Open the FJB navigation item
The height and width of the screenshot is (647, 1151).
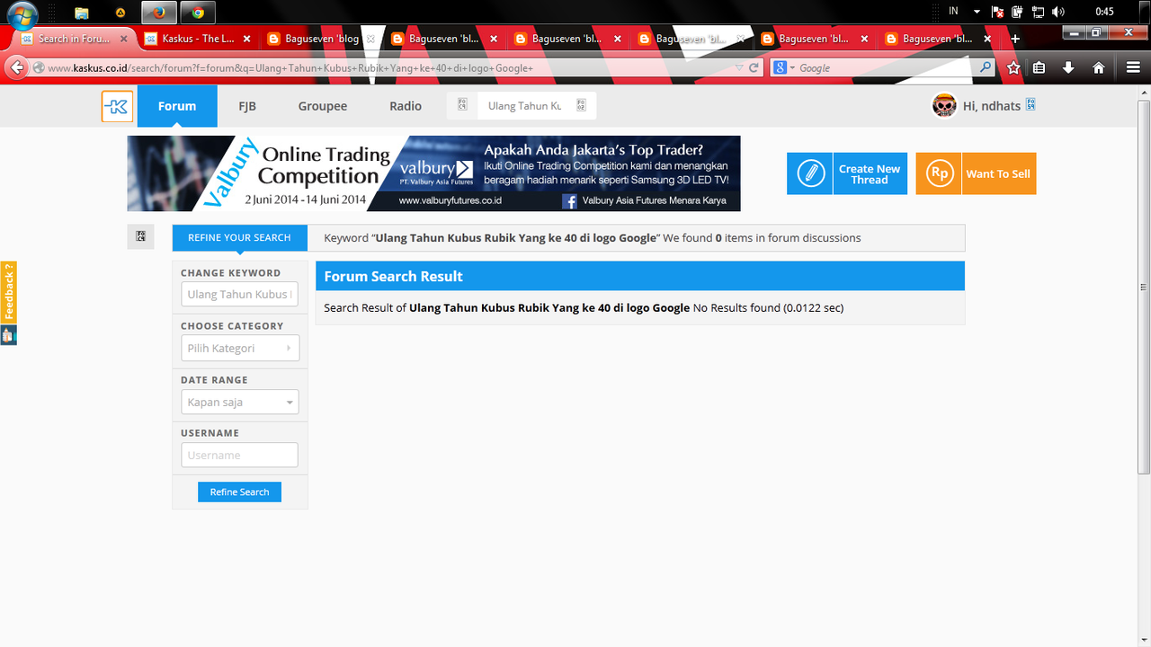coord(247,106)
